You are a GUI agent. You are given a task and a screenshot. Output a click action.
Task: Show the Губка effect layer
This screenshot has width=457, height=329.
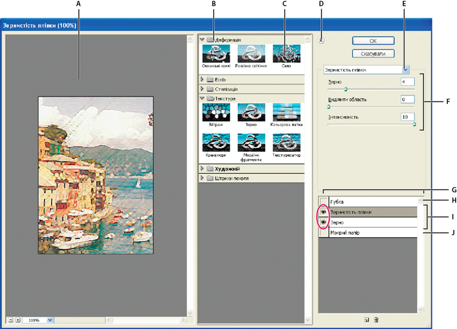323,202
